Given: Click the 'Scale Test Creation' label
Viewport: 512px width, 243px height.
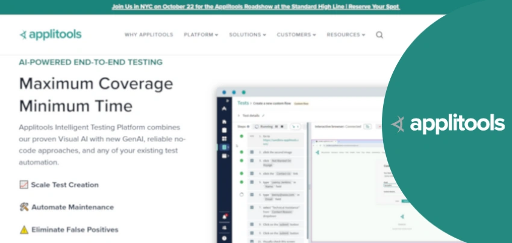Looking at the screenshot, I should tap(64, 185).
